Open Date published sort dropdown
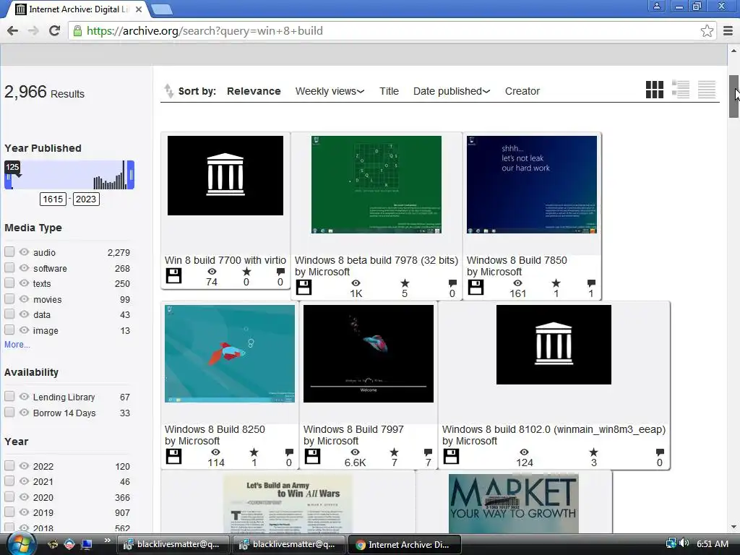Screen dimensions: 740x555 click(452, 91)
